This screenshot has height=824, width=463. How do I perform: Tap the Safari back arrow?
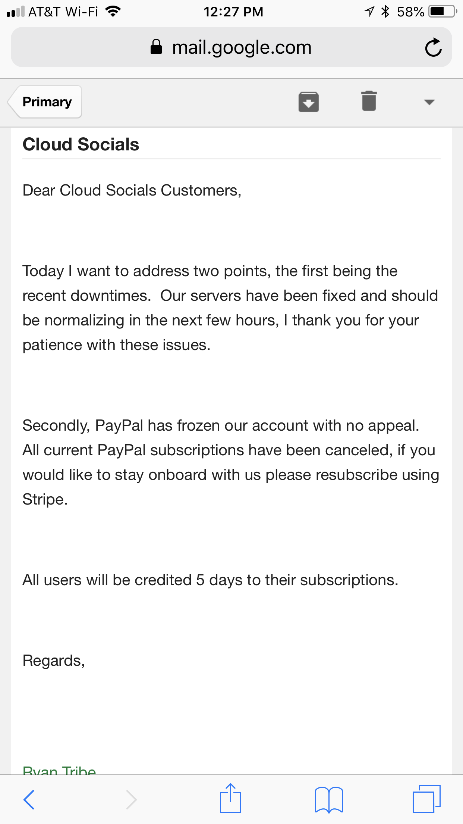coord(29,799)
